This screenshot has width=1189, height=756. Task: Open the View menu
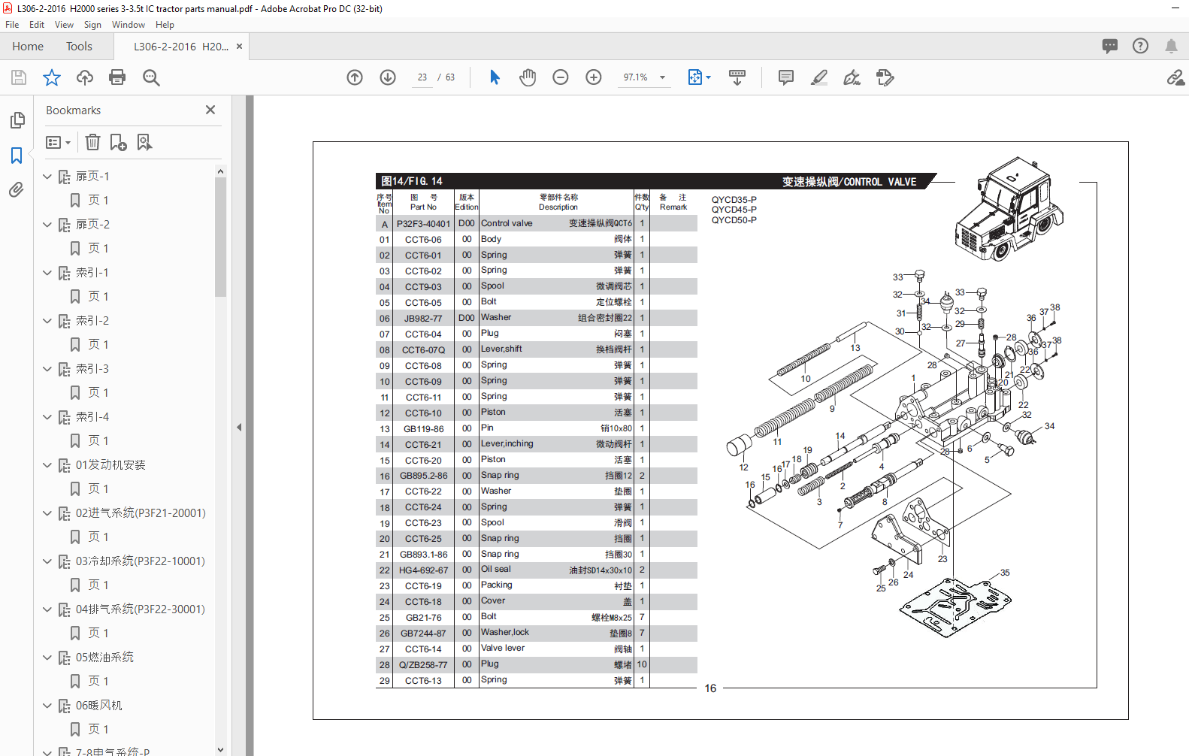[x=64, y=25]
